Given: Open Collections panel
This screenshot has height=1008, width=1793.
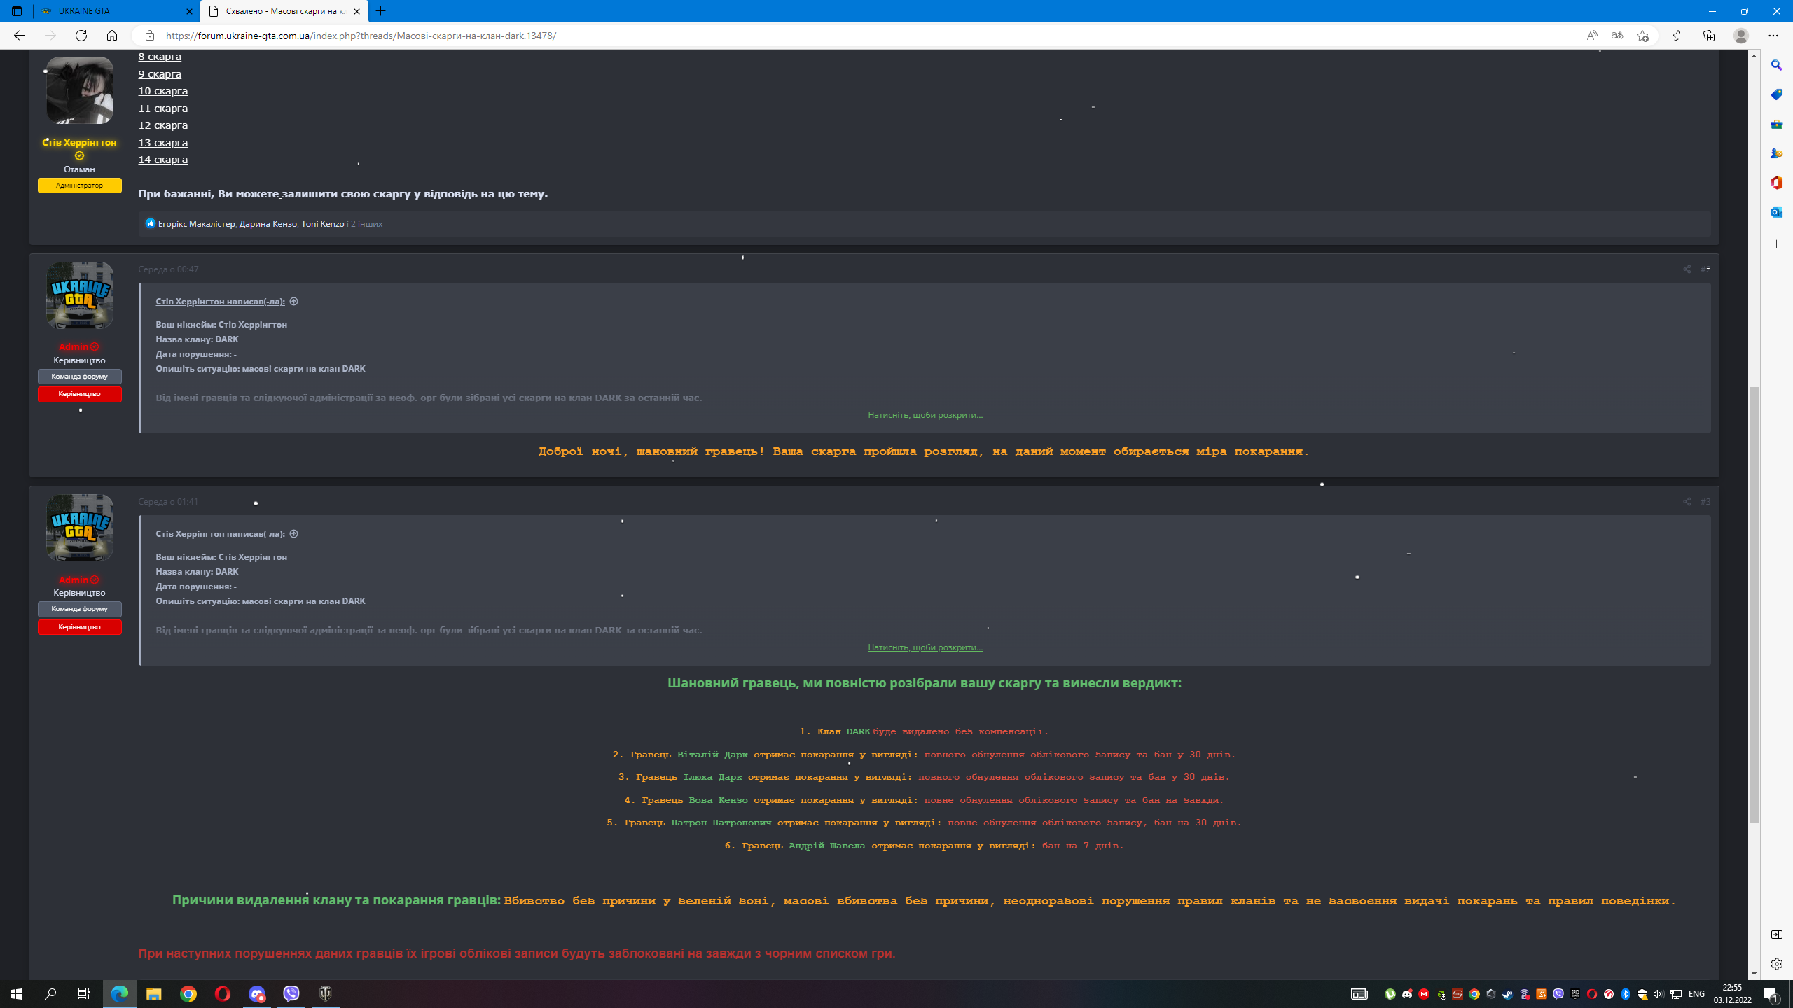Looking at the screenshot, I should (x=1709, y=36).
